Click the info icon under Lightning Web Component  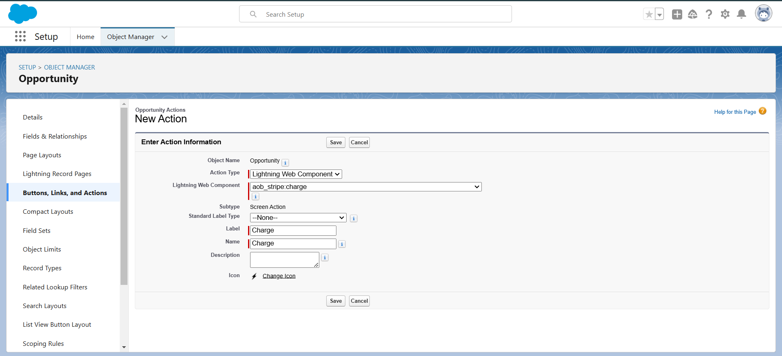pos(255,197)
